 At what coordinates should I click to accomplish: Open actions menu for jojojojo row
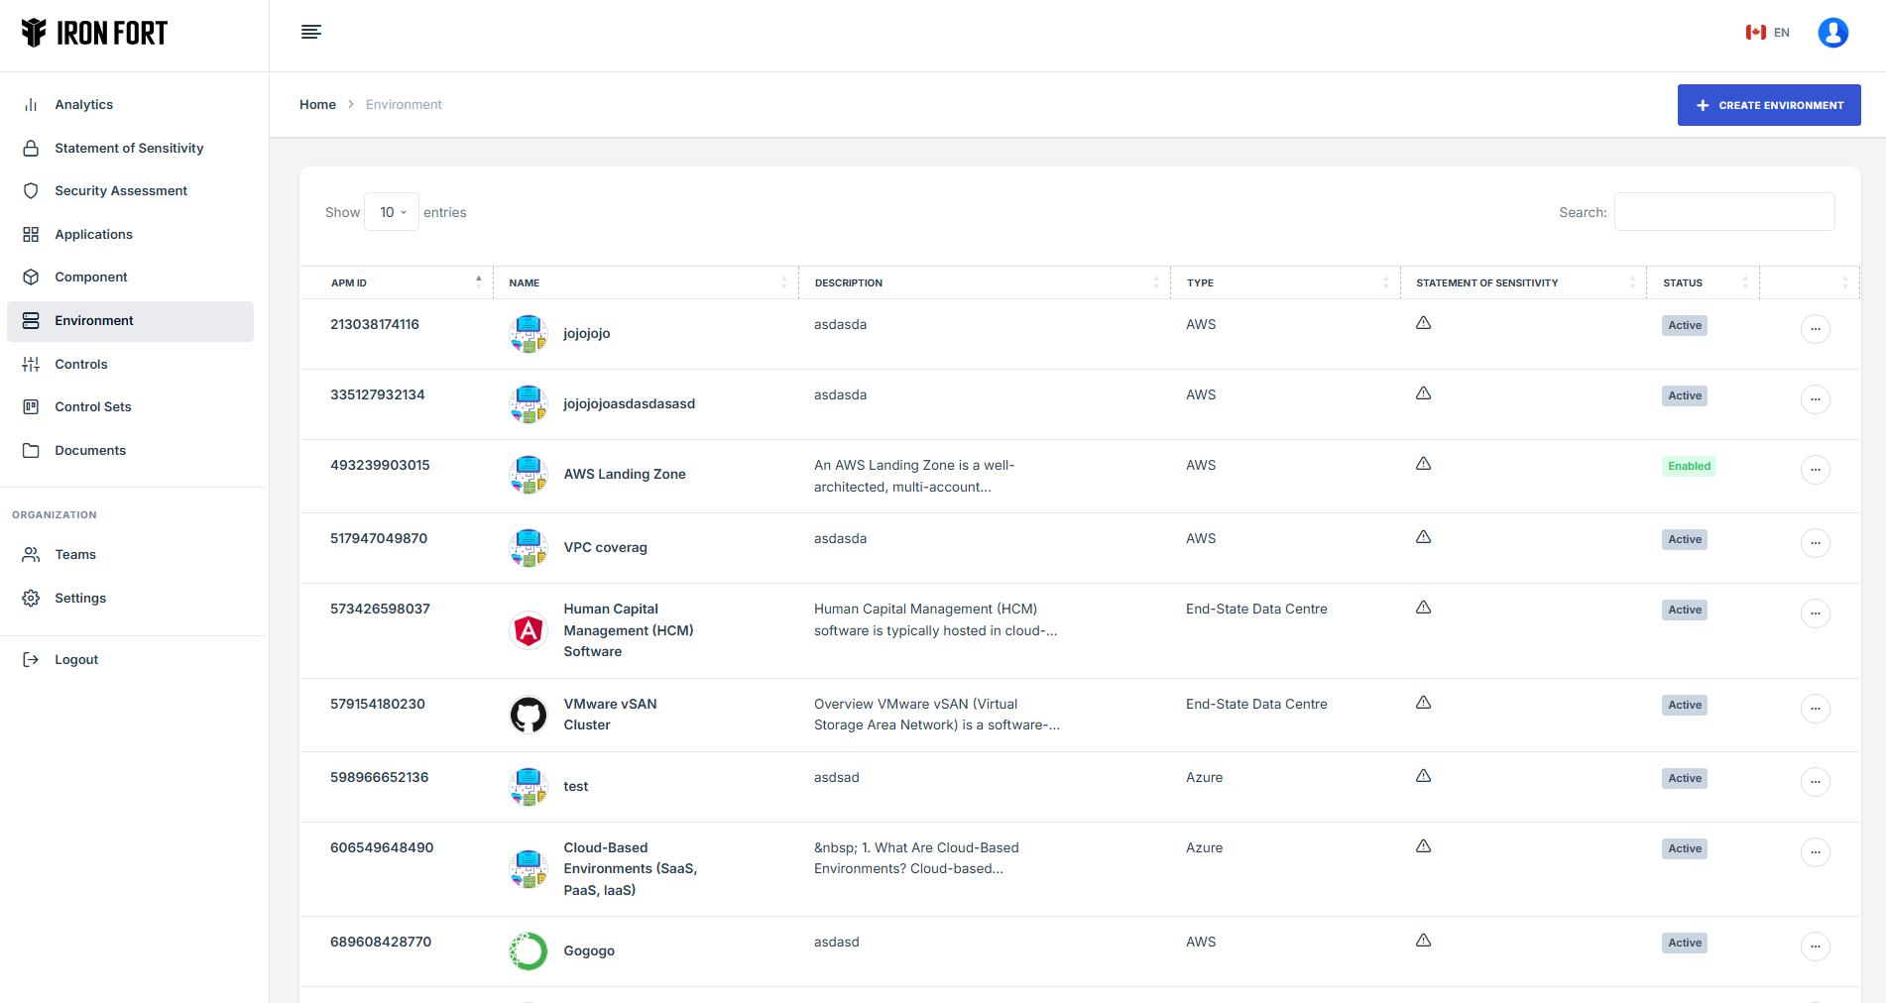pyautogui.click(x=1815, y=329)
